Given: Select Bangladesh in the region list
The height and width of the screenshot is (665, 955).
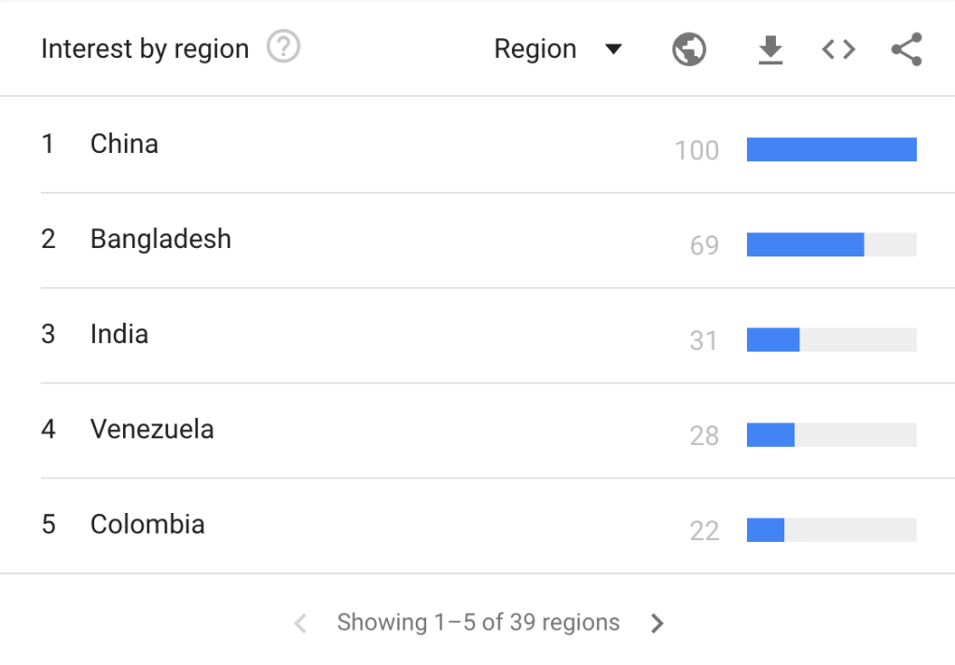Looking at the screenshot, I should pos(160,240).
